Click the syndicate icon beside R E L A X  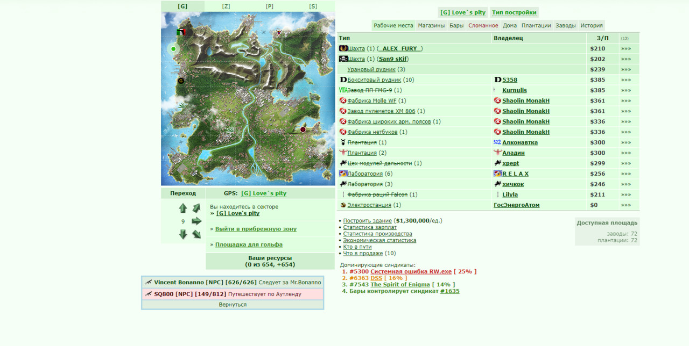[x=498, y=174]
